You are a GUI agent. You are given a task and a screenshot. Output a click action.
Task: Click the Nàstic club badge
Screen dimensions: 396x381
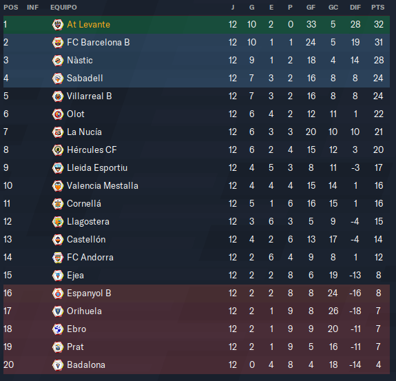click(58, 61)
